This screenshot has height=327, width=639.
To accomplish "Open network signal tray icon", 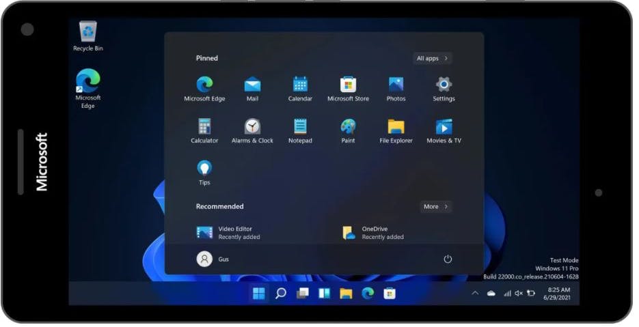I will coord(507,293).
